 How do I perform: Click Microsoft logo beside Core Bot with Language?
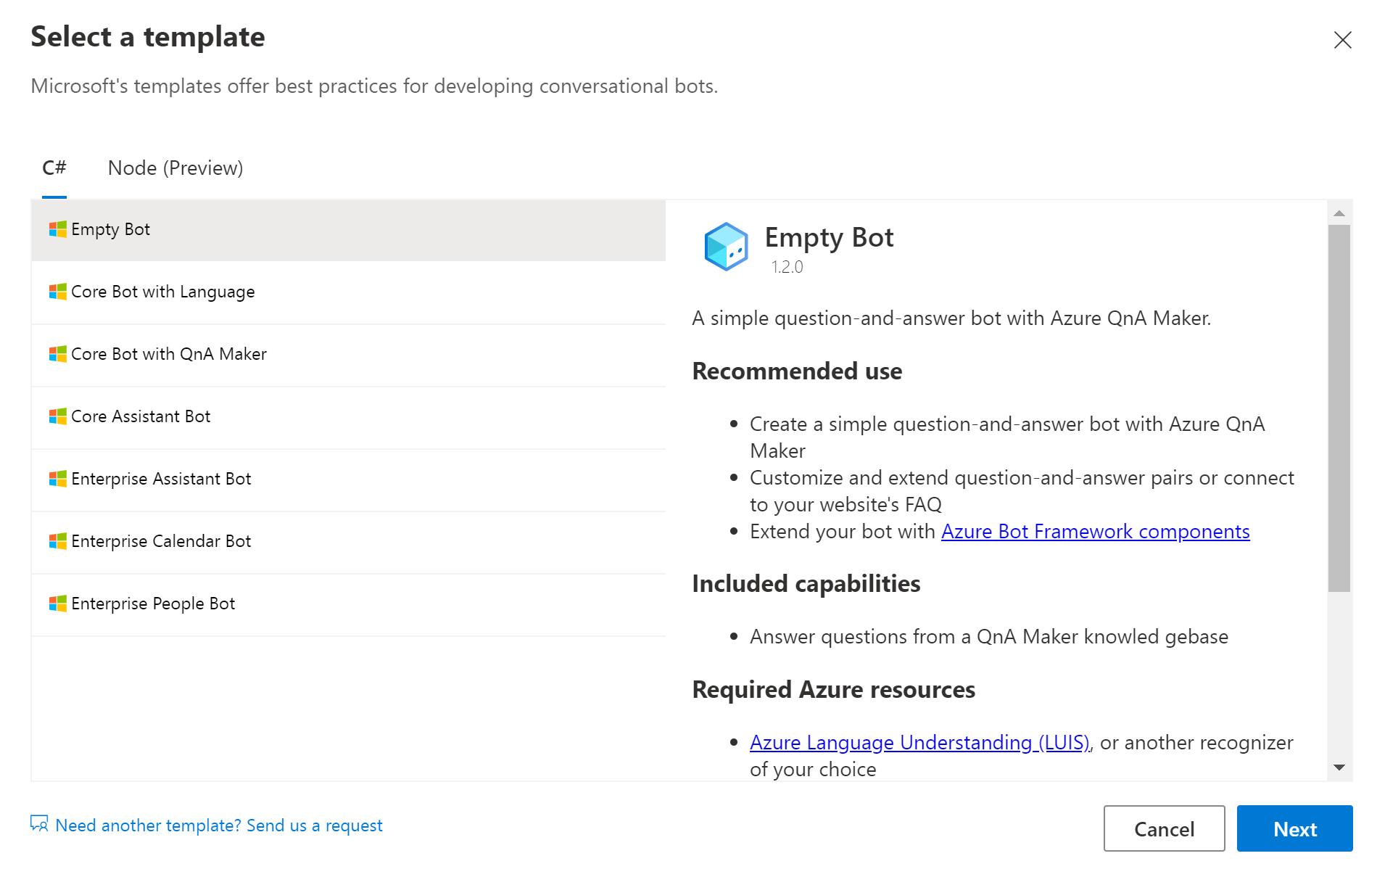click(x=57, y=292)
